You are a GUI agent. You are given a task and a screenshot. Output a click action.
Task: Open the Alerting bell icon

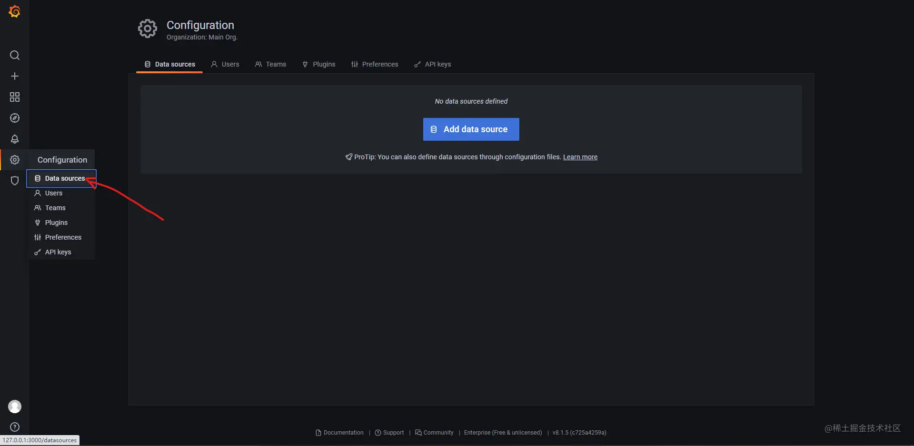click(15, 139)
